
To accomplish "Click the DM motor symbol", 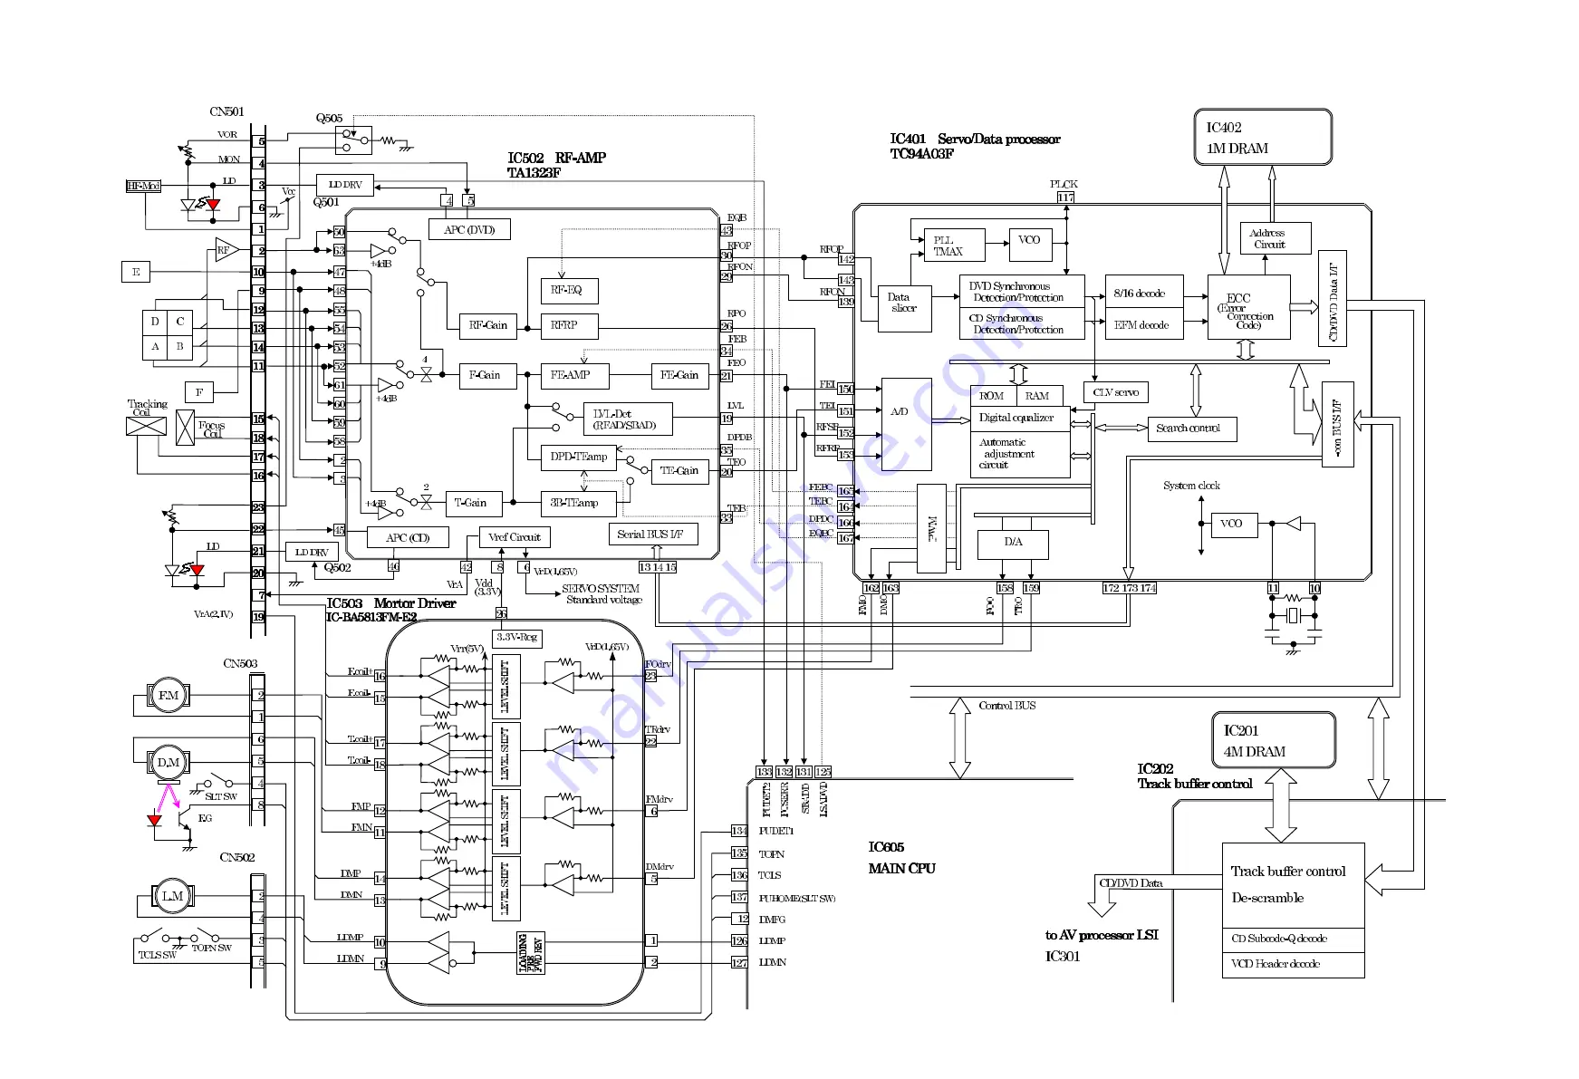I will pos(168,763).
